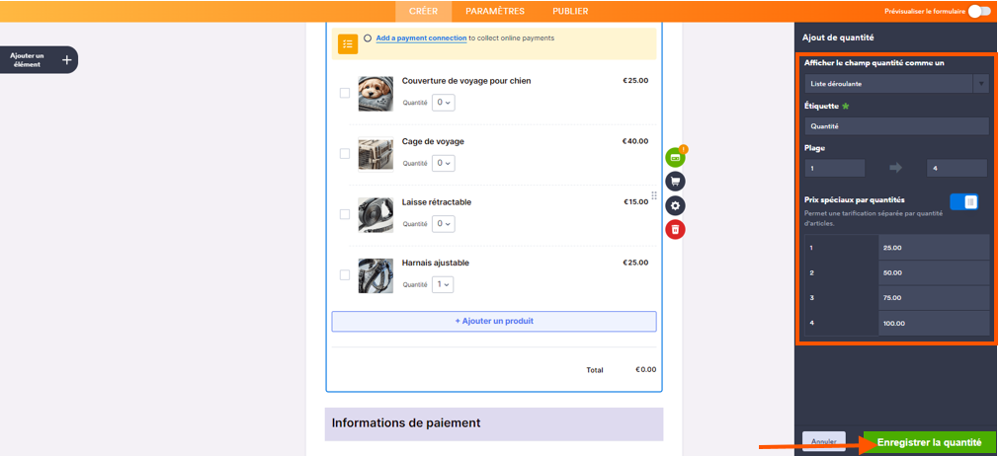
Task: Open quantity dropdown for Cage de voyage
Action: [443, 163]
